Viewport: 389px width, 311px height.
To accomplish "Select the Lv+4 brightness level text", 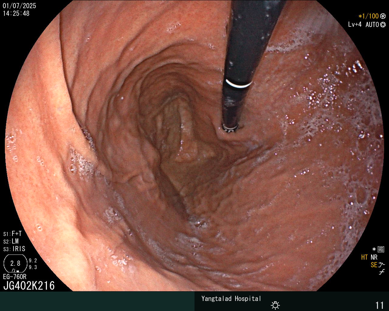I will (x=355, y=25).
